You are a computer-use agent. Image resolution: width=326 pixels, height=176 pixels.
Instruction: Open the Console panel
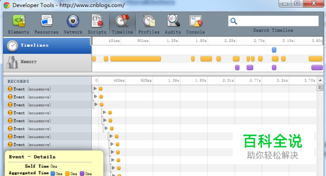(x=196, y=24)
